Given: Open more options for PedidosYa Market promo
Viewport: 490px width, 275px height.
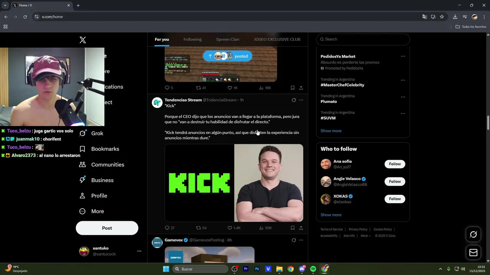Looking at the screenshot, I should [x=403, y=56].
